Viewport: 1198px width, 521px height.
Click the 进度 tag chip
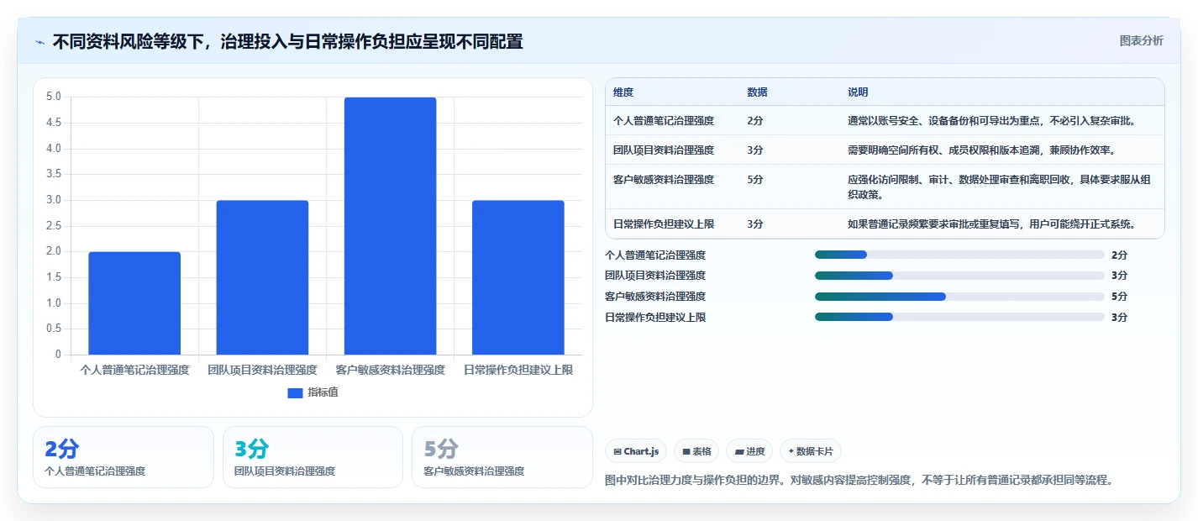(x=749, y=451)
